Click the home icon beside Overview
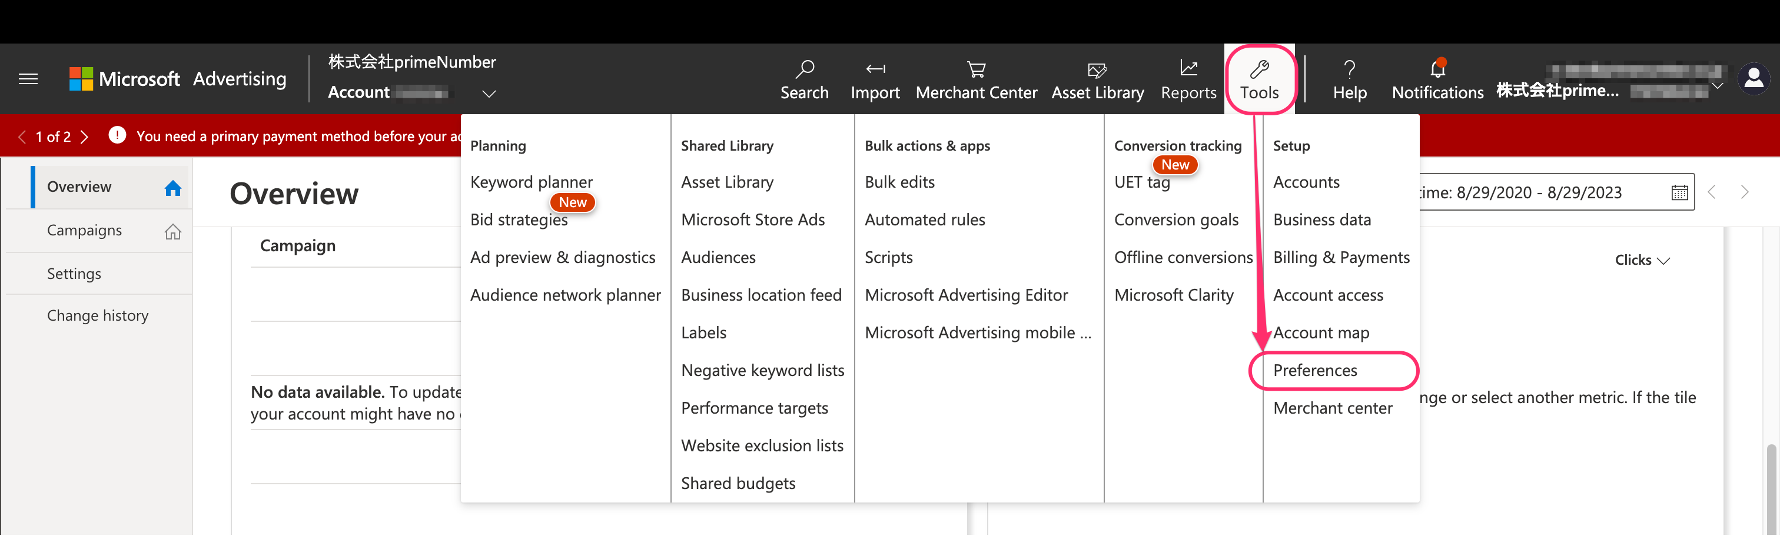This screenshot has width=1780, height=559. click(x=172, y=187)
